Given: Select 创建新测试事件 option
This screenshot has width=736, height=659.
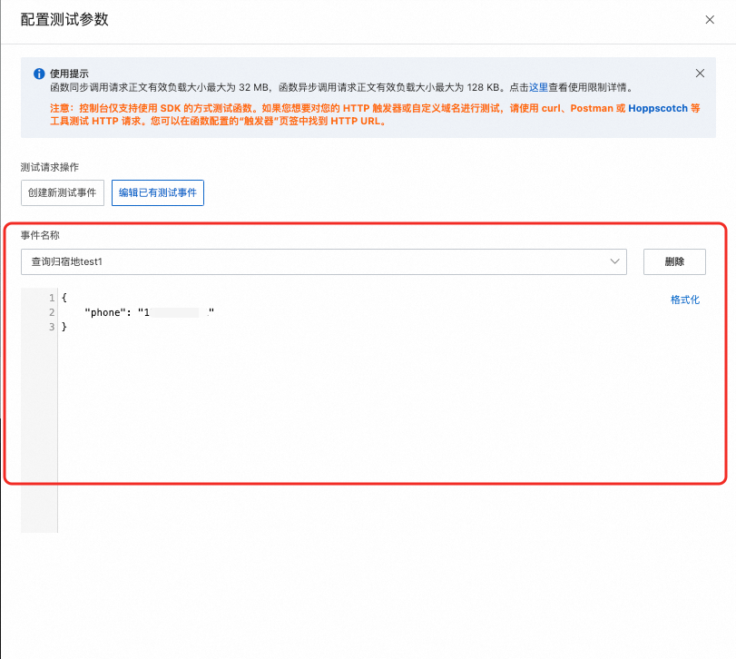Looking at the screenshot, I should pos(63,193).
